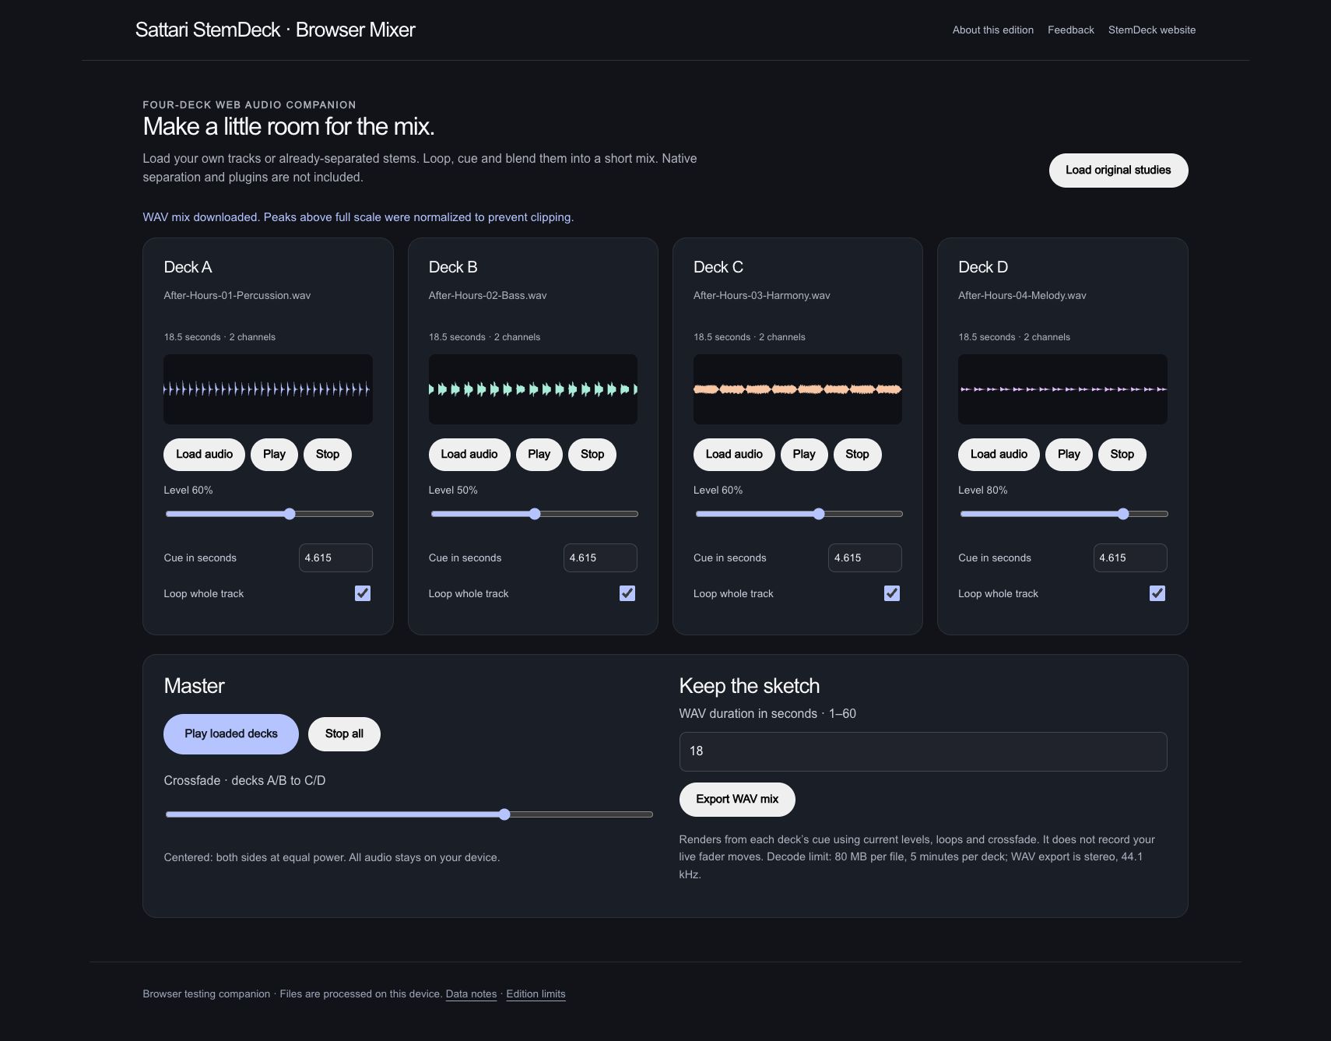Open the Feedback link

coord(1071,30)
